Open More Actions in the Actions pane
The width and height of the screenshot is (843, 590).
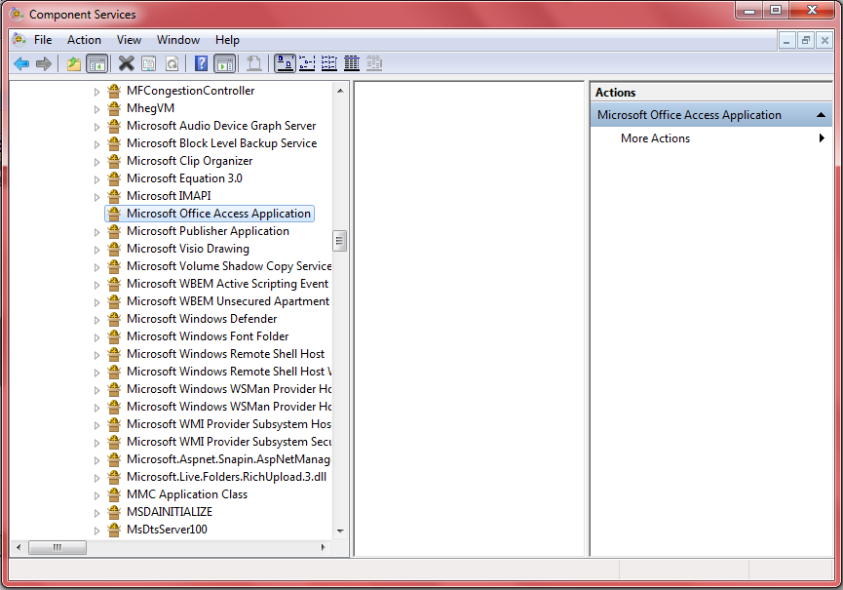click(x=655, y=138)
